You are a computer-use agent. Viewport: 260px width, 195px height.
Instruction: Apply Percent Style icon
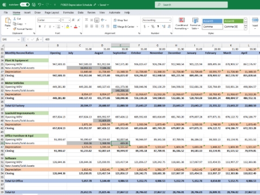(153, 27)
